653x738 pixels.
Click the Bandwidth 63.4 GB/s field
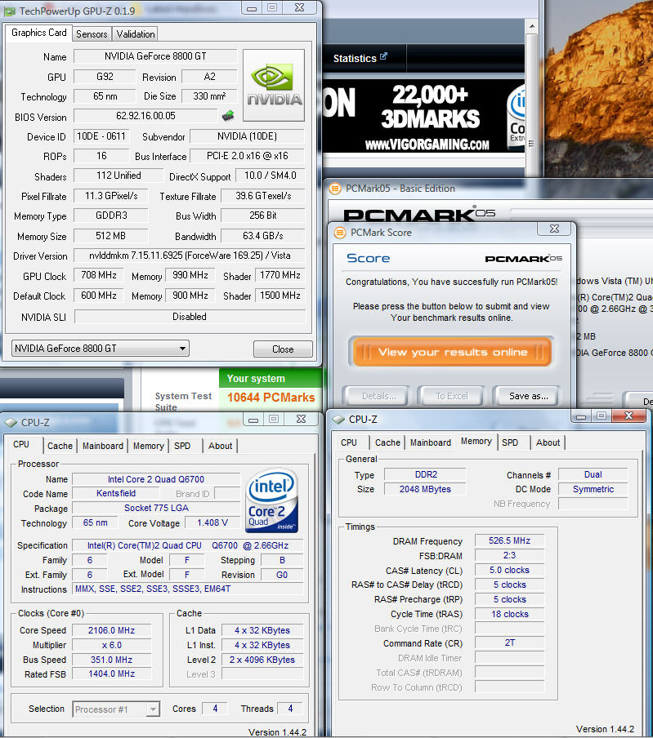pos(263,236)
